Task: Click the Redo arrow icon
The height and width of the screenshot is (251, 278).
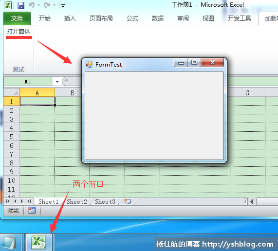Action: [x=47, y=5]
